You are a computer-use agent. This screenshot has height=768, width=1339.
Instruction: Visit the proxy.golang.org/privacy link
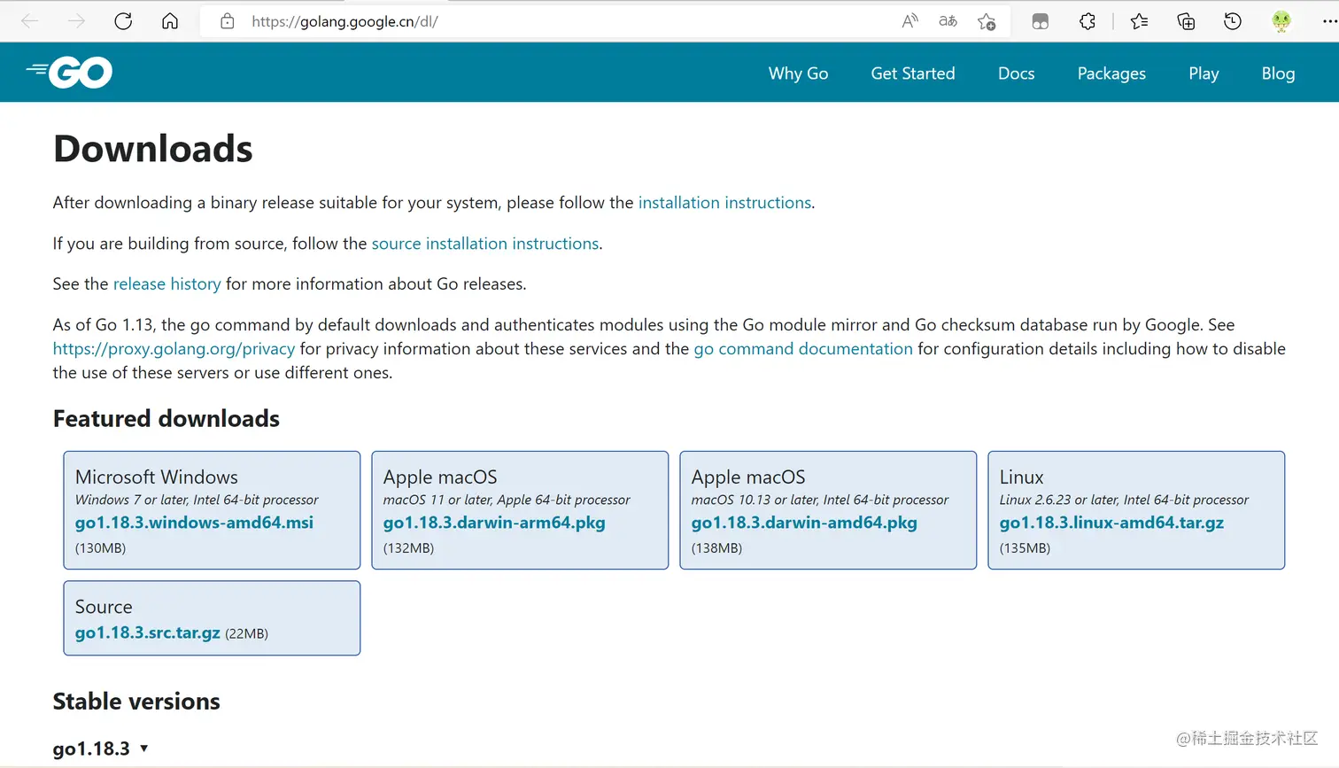coord(174,349)
